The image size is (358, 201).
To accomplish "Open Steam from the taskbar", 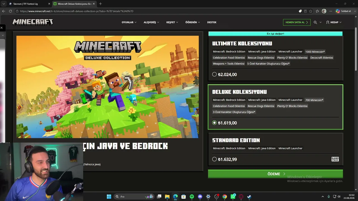I will (249, 197).
